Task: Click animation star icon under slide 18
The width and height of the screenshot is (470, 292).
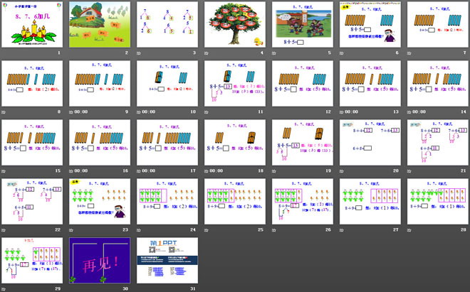Action: point(207,171)
